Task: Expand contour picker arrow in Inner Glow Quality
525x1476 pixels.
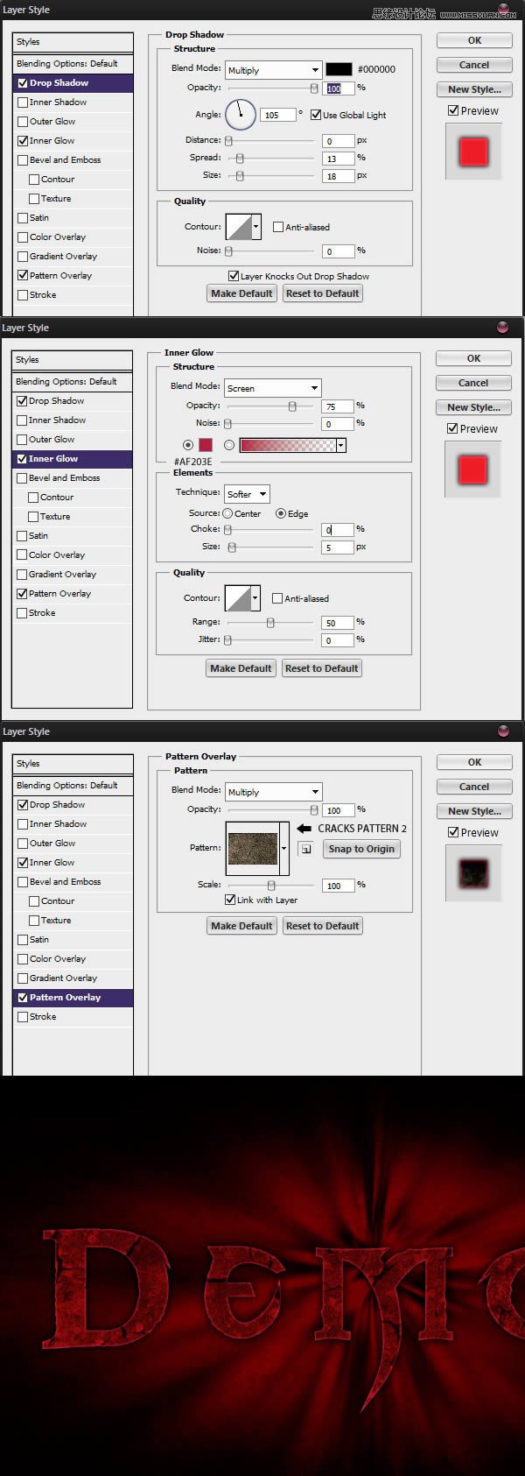Action: (255, 598)
